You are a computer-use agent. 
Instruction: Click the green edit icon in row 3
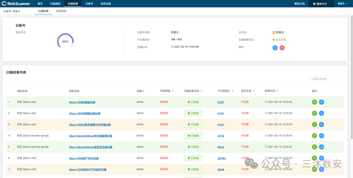pyautogui.click(x=314, y=124)
